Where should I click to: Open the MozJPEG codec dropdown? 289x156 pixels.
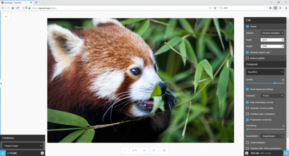(x=265, y=72)
